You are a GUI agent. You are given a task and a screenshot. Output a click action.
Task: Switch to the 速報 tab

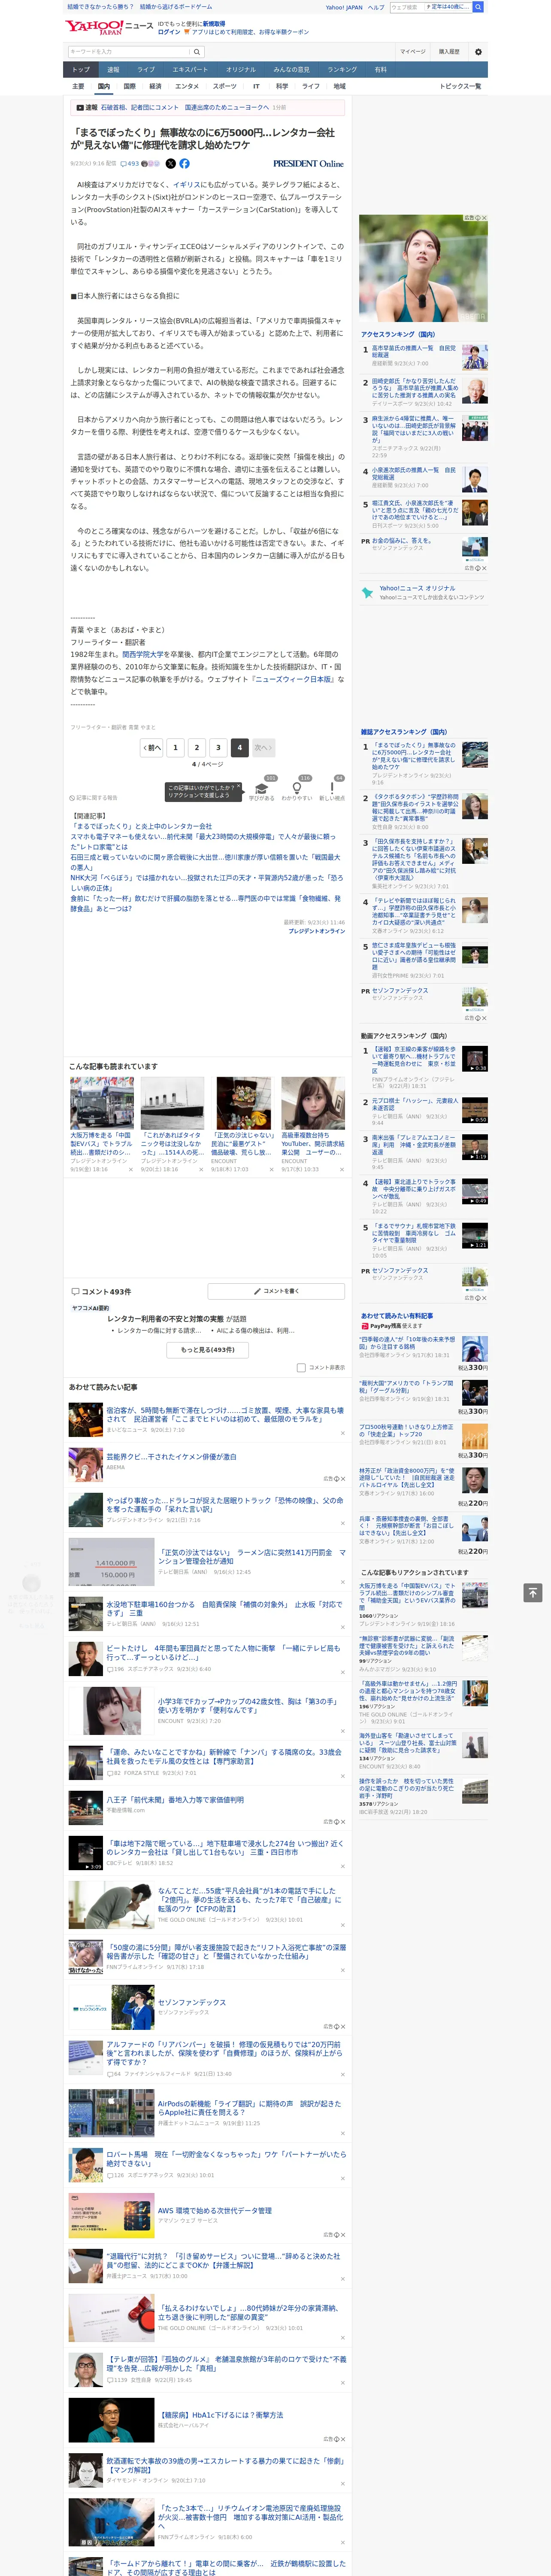pos(113,69)
